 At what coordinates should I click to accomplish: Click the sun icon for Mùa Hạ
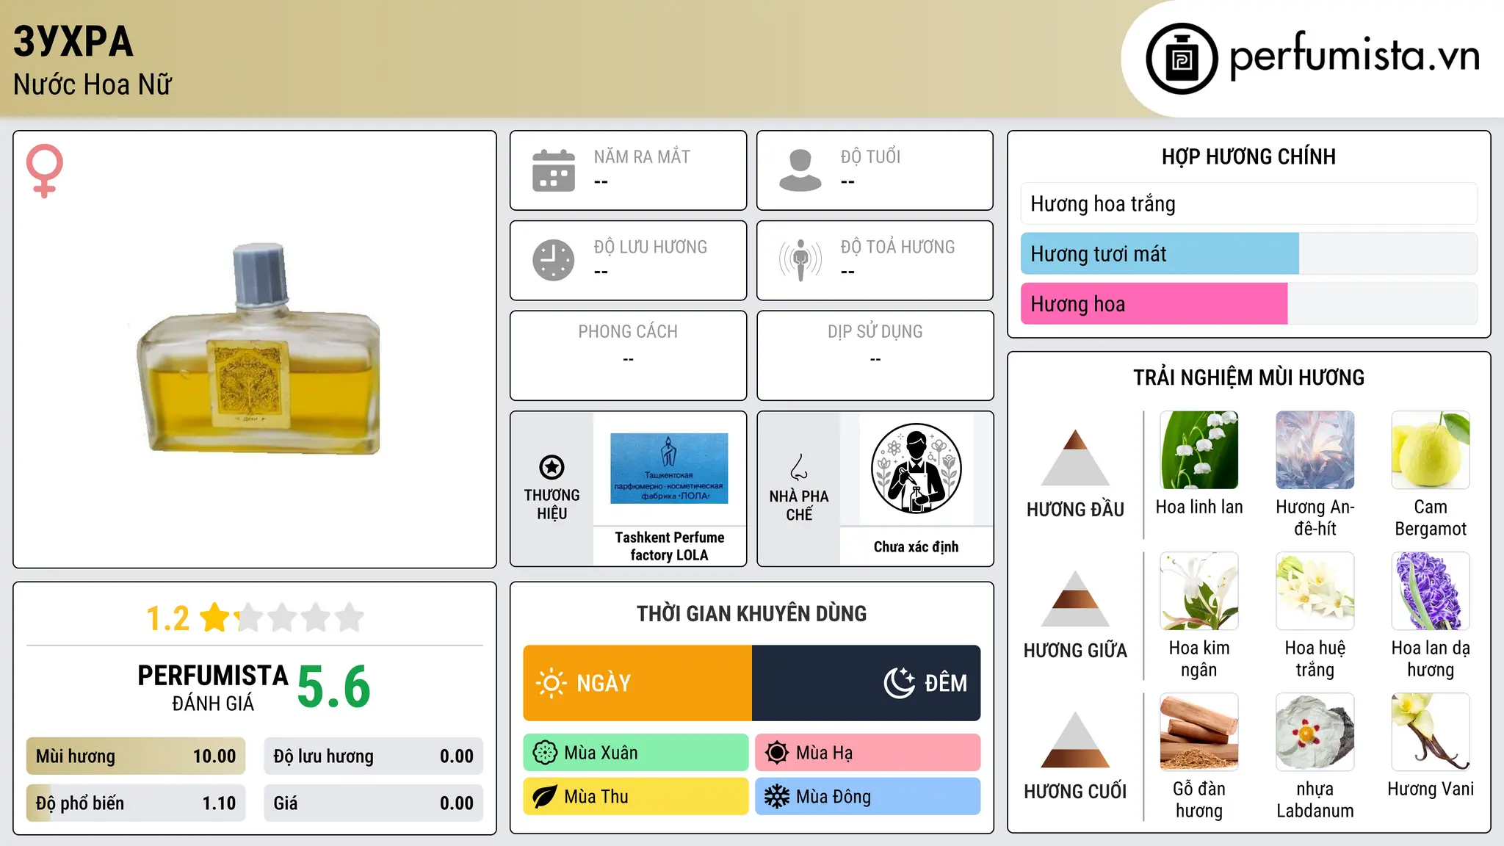click(x=777, y=753)
